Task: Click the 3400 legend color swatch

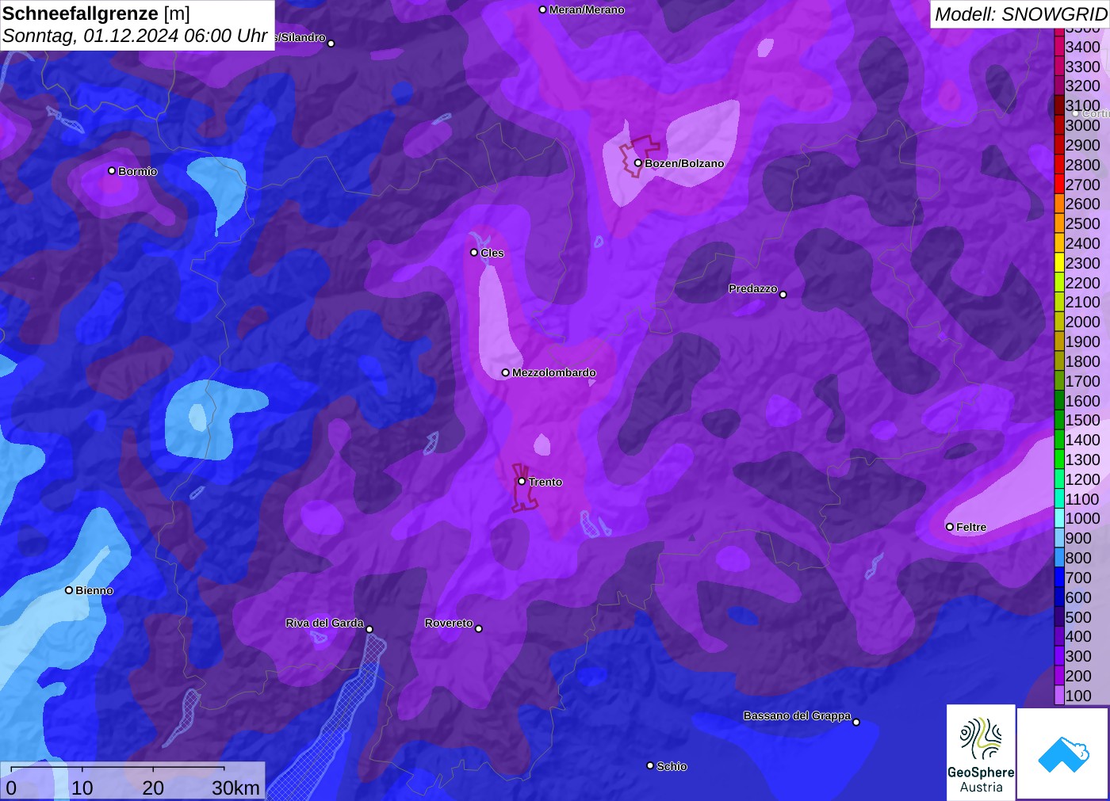Action: click(x=1058, y=47)
